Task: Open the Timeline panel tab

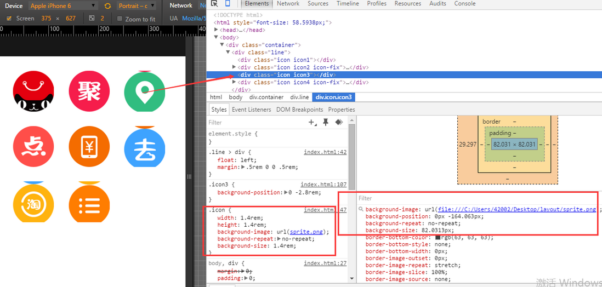Action: 348,3
